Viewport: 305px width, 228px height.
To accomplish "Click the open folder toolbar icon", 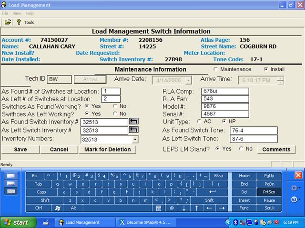I will click(x=8, y=22).
